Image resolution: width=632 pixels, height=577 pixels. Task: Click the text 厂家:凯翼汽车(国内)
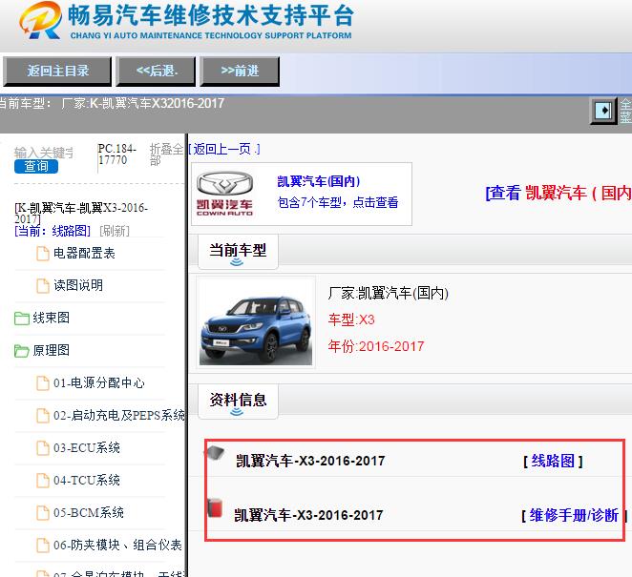coord(389,293)
